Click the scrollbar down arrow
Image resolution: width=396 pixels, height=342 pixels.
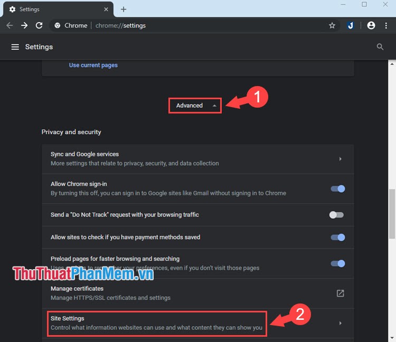392,338
